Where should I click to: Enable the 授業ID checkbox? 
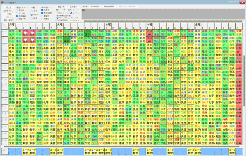42,19
